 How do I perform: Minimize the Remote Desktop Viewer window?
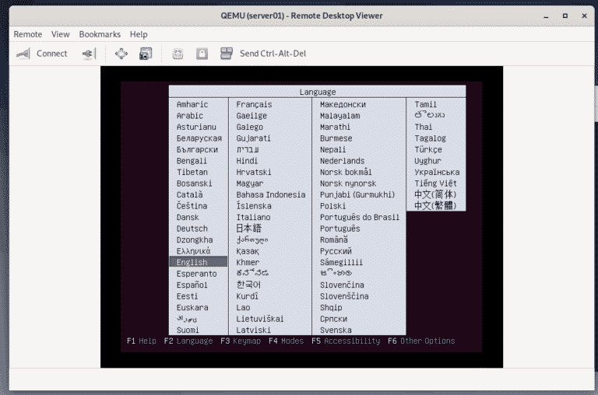pos(546,16)
